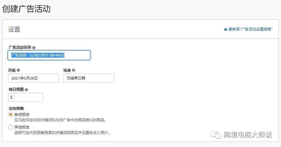This screenshot has width=281, height=147.
Task: Click the daily budget amount field
Action: coord(29,97)
